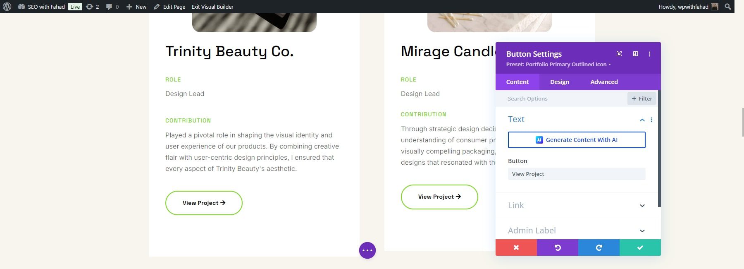Expand Button Settings modal to fullscreen

tap(619, 54)
